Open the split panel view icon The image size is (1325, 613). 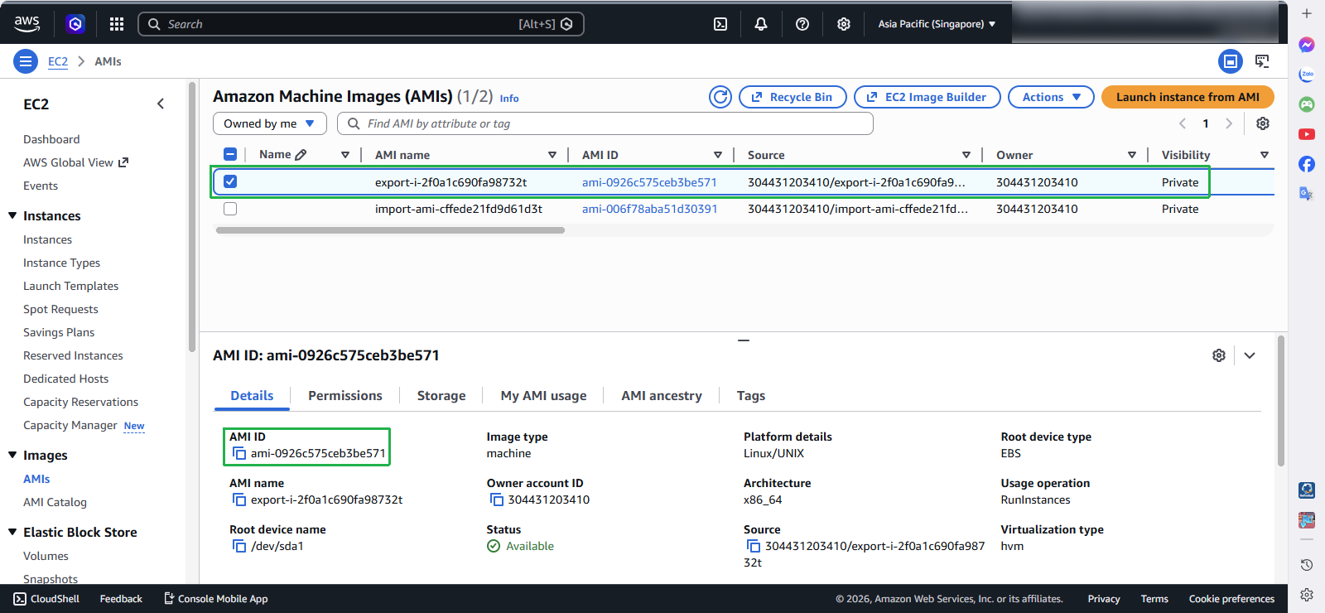(x=1231, y=61)
